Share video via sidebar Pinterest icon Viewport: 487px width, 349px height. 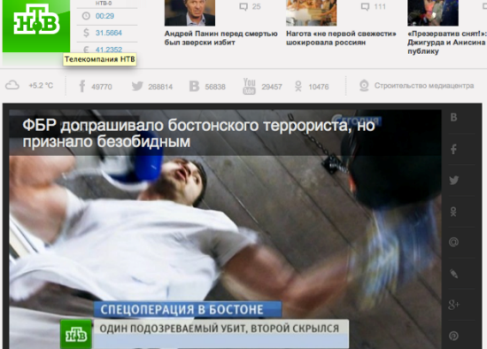453,336
